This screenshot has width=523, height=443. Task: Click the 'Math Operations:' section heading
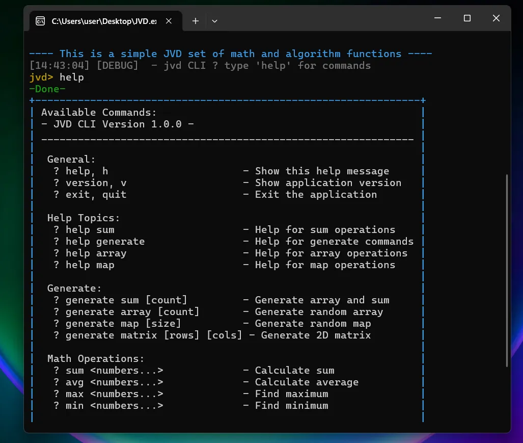pyautogui.click(x=96, y=359)
